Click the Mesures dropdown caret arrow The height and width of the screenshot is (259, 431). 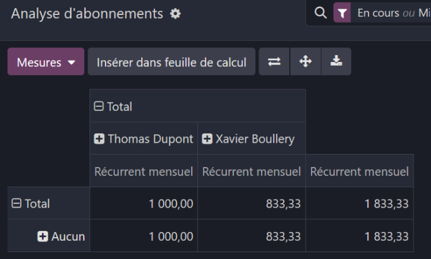pos(71,63)
